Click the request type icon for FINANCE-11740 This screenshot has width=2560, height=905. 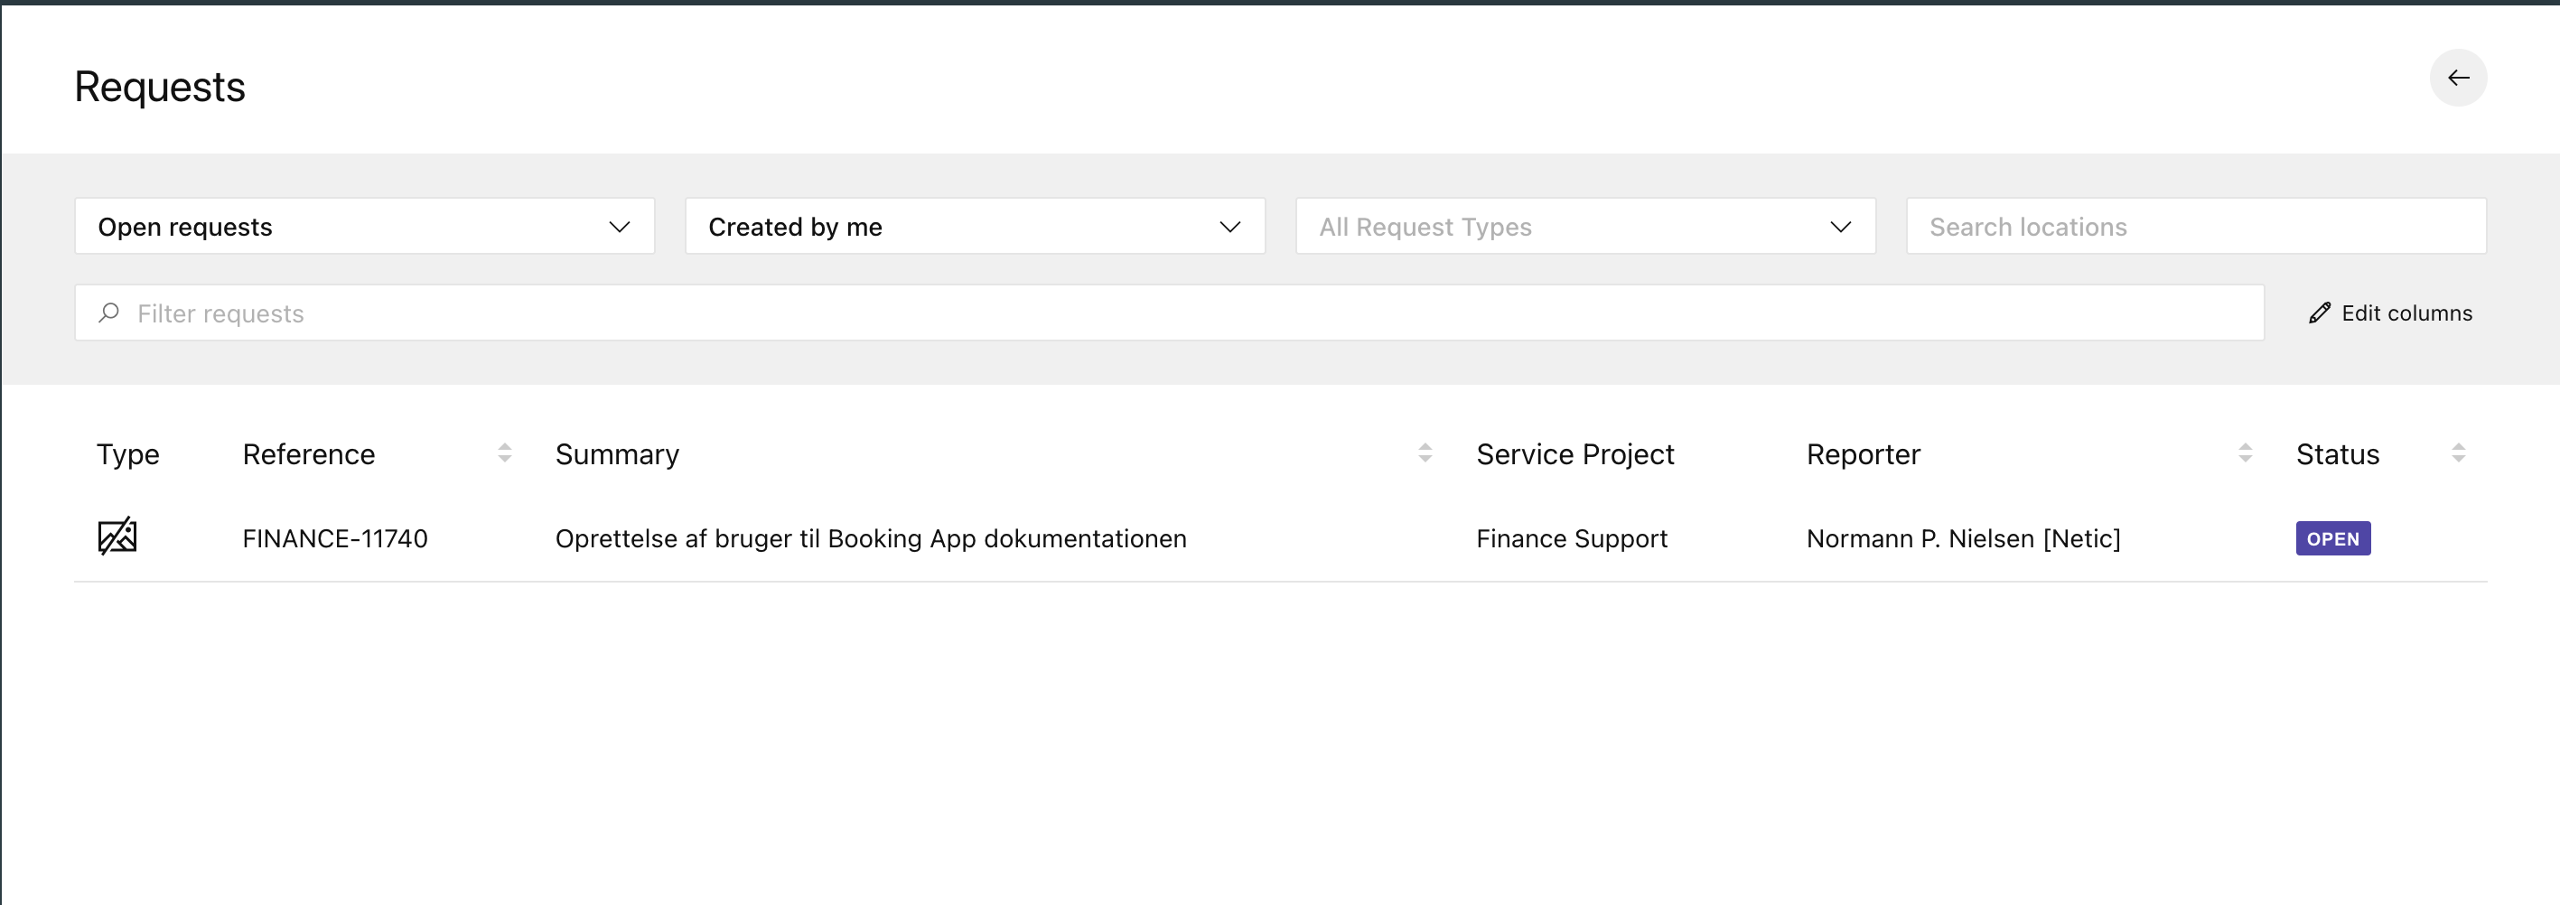117,536
